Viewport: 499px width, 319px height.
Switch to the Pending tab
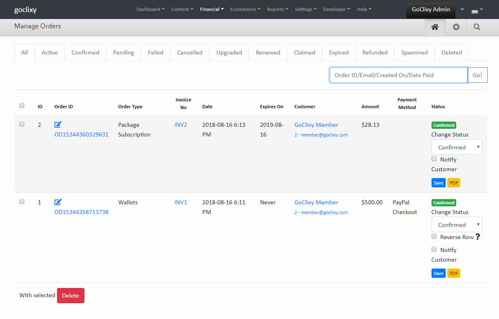click(x=124, y=52)
